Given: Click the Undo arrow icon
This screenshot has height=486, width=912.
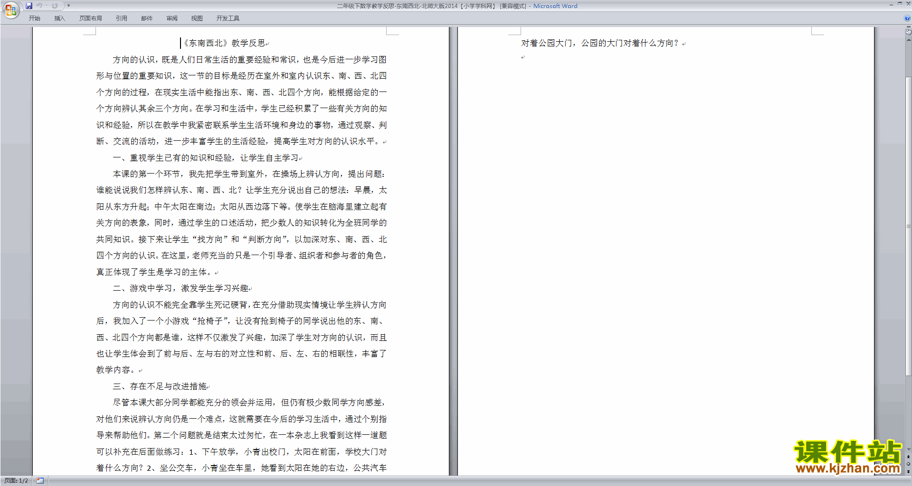Looking at the screenshot, I should pos(39,6).
